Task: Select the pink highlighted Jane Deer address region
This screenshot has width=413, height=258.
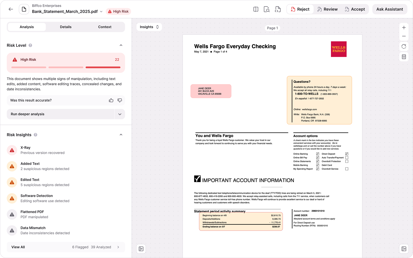Action: (211, 91)
